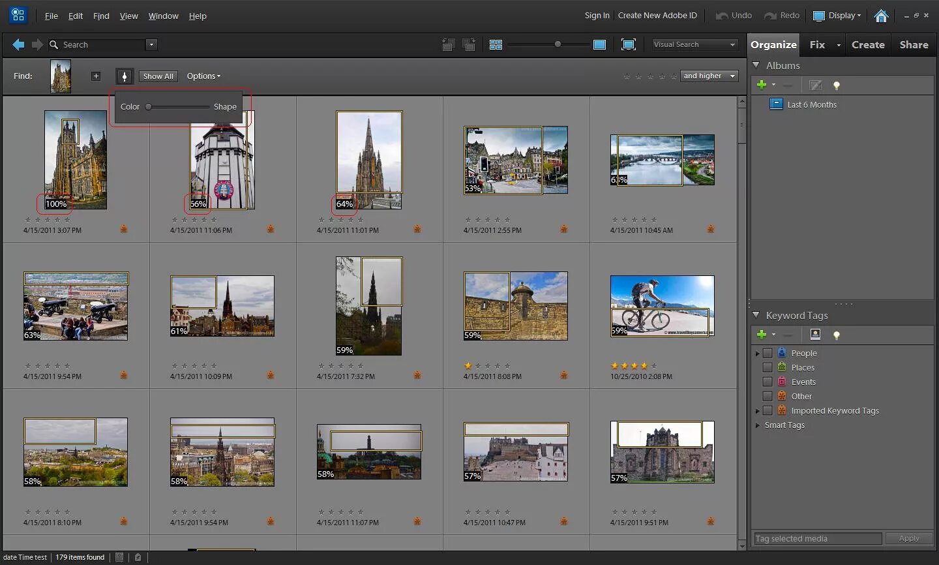The height and width of the screenshot is (565, 939).
Task: Click the Sign In link
Action: (x=597, y=16)
